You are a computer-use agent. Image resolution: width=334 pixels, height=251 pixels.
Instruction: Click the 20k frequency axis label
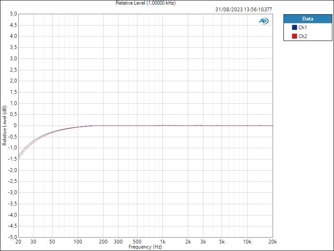tap(272, 241)
